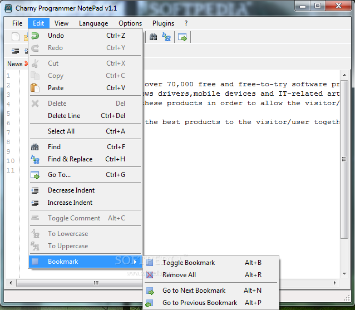Image resolution: width=355 pixels, height=310 pixels.
Task: Click the Charny Programmer NotePad app icon
Action: [x=8, y=8]
